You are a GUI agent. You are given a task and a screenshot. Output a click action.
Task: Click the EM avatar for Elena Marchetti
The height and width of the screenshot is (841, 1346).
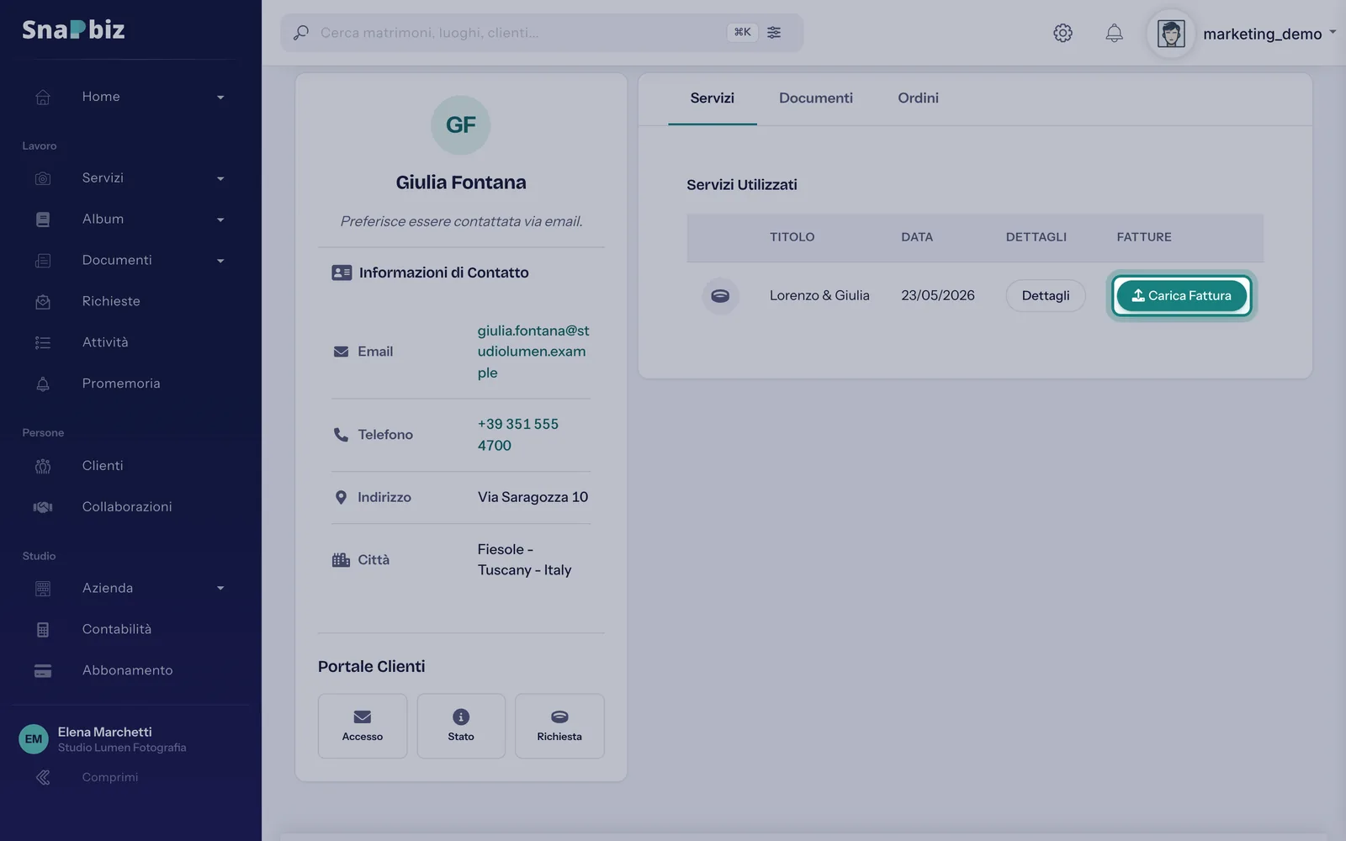coord(34,739)
